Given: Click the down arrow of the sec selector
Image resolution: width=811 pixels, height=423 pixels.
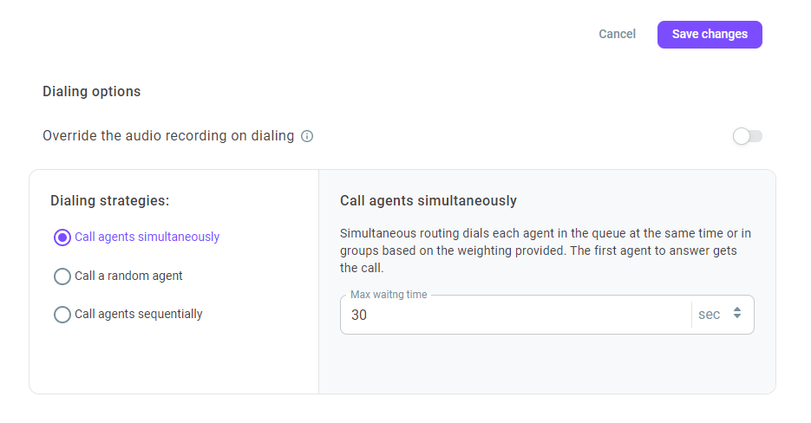Looking at the screenshot, I should (737, 316).
